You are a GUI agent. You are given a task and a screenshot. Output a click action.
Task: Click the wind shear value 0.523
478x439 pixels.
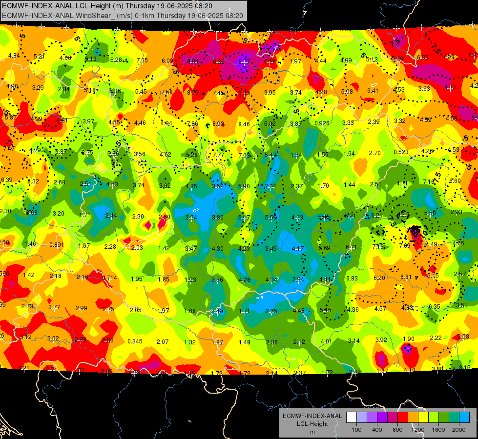point(401,152)
